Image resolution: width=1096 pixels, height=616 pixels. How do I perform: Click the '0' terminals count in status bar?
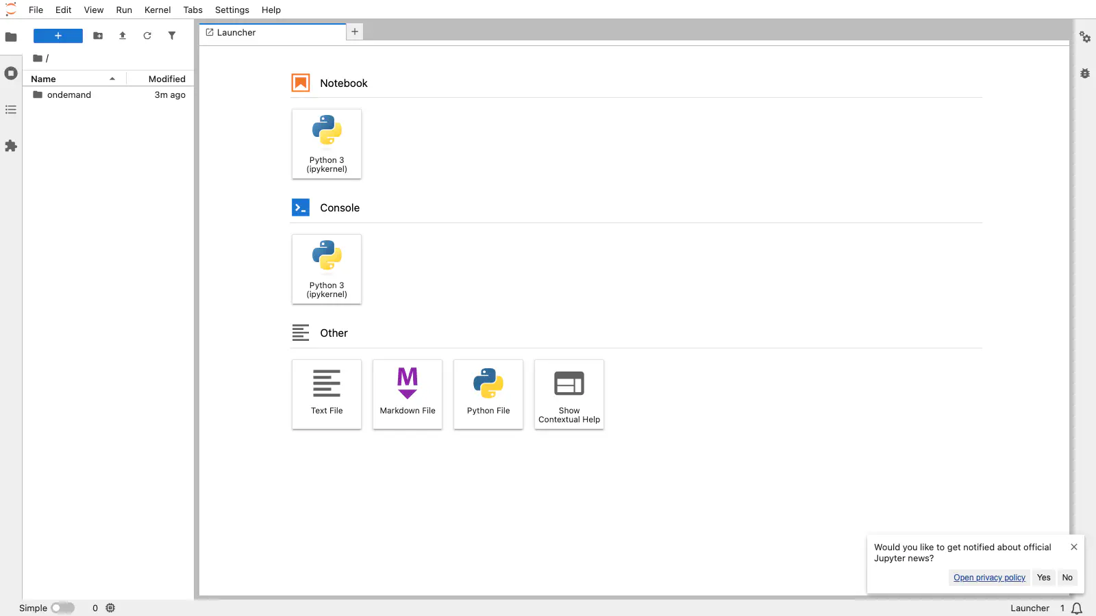[x=95, y=608]
